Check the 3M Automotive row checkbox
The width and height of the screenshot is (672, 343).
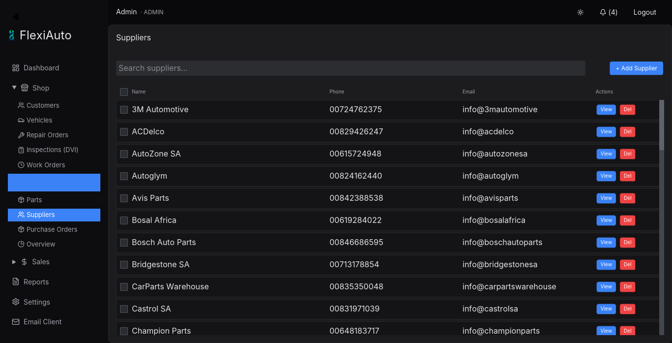(124, 110)
